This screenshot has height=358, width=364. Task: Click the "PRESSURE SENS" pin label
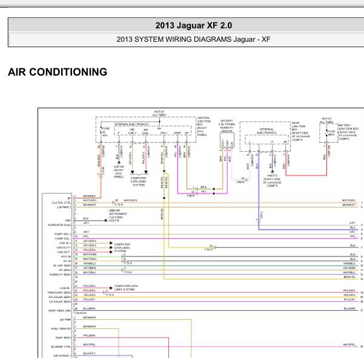click(59, 293)
